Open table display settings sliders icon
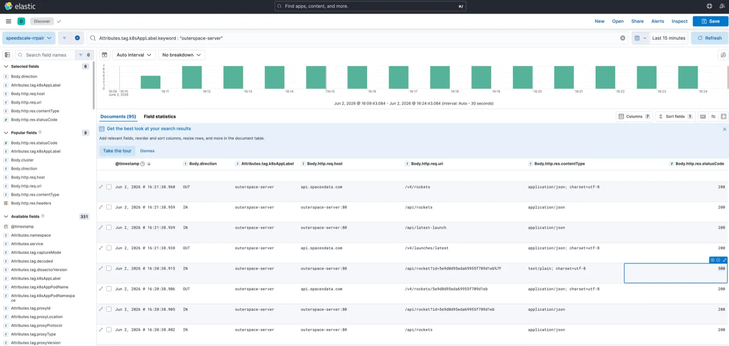 pos(713,117)
